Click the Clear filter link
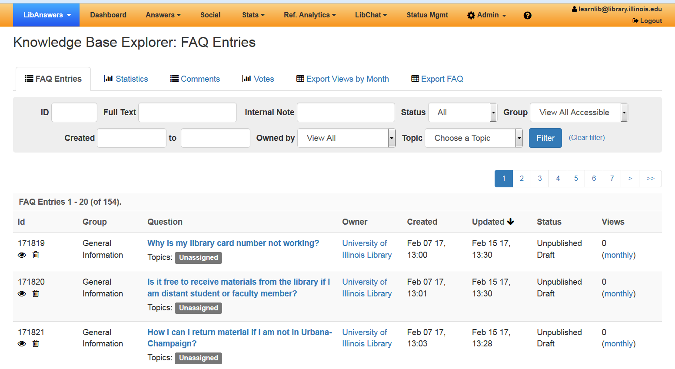The width and height of the screenshot is (675, 369). [587, 138]
